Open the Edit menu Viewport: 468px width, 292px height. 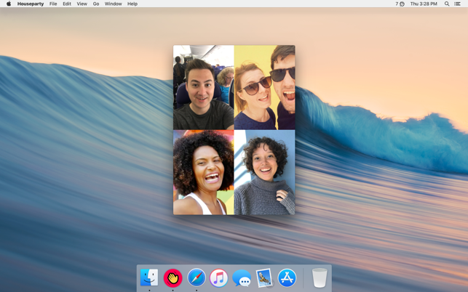67,4
